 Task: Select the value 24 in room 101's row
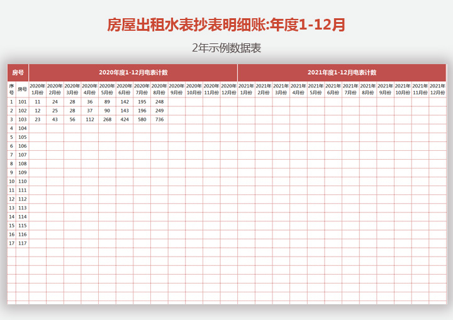coord(55,102)
